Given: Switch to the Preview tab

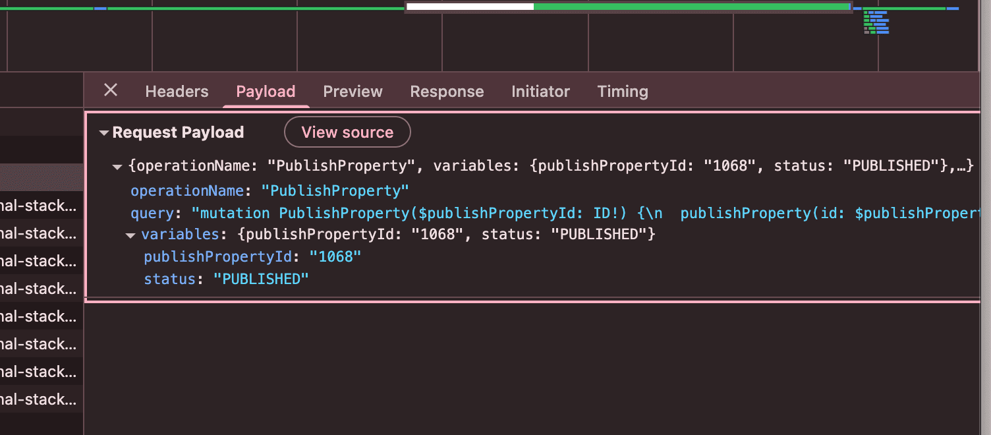Looking at the screenshot, I should [x=353, y=92].
